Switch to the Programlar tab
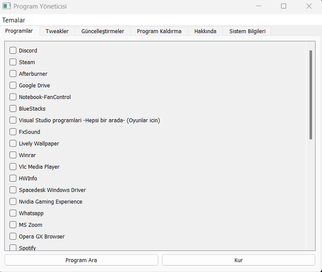 coord(19,31)
